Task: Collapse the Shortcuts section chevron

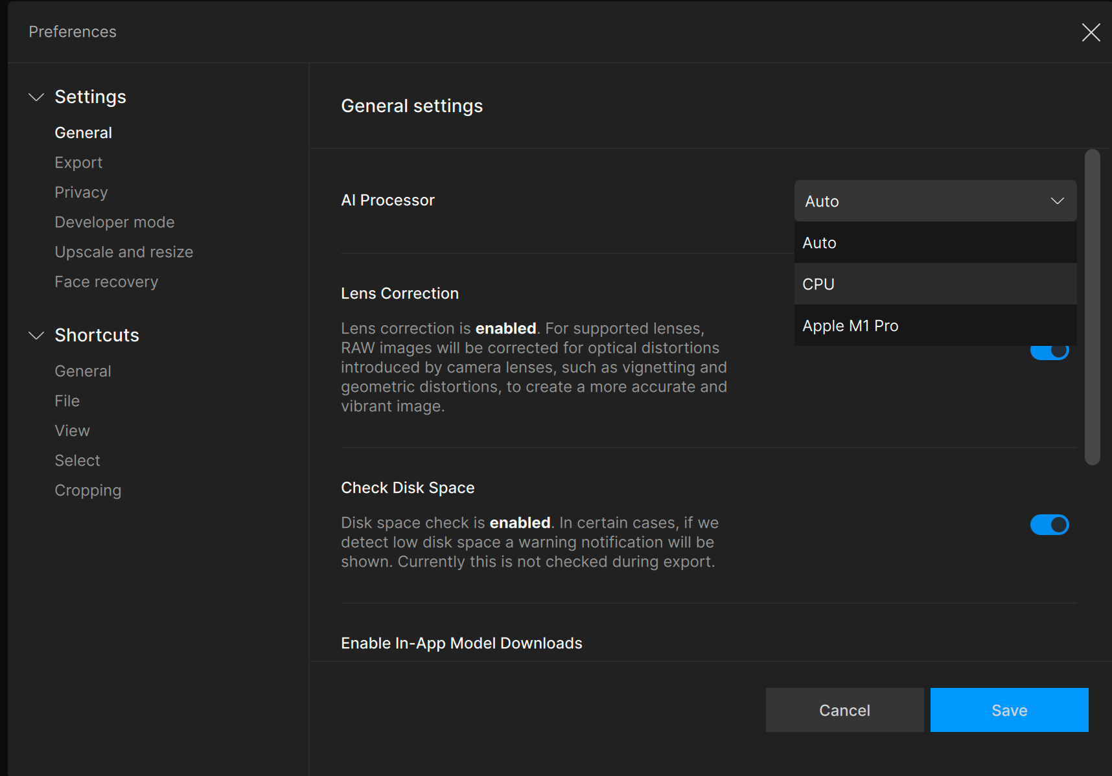Action: pos(36,336)
